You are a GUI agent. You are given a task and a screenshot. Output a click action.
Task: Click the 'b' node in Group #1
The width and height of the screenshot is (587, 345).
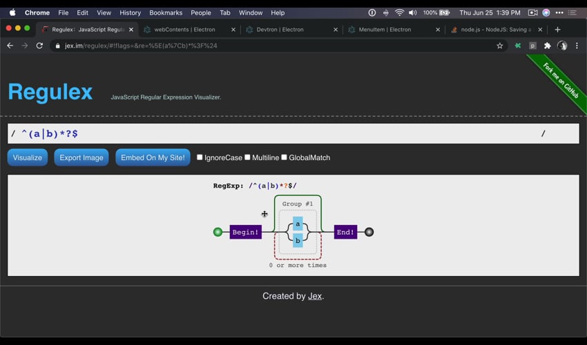point(298,241)
